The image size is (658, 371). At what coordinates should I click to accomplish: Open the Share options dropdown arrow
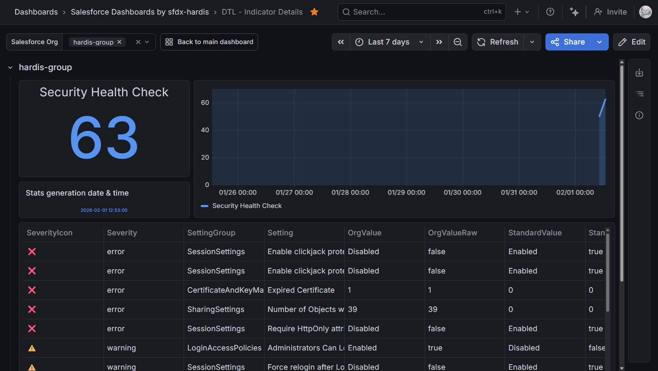(599, 42)
